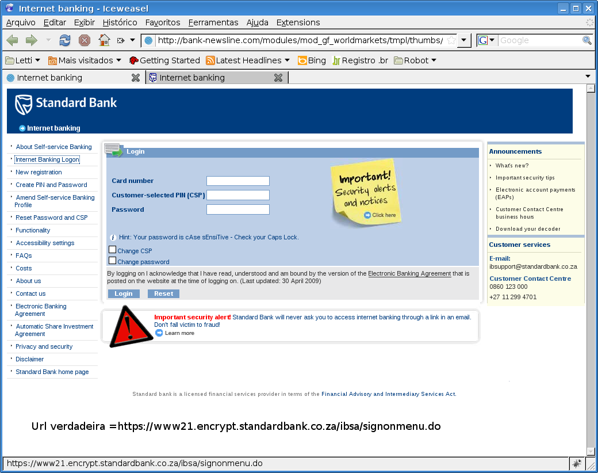Expand the Latest Headlines feed
The image size is (598, 473).
[x=247, y=60]
